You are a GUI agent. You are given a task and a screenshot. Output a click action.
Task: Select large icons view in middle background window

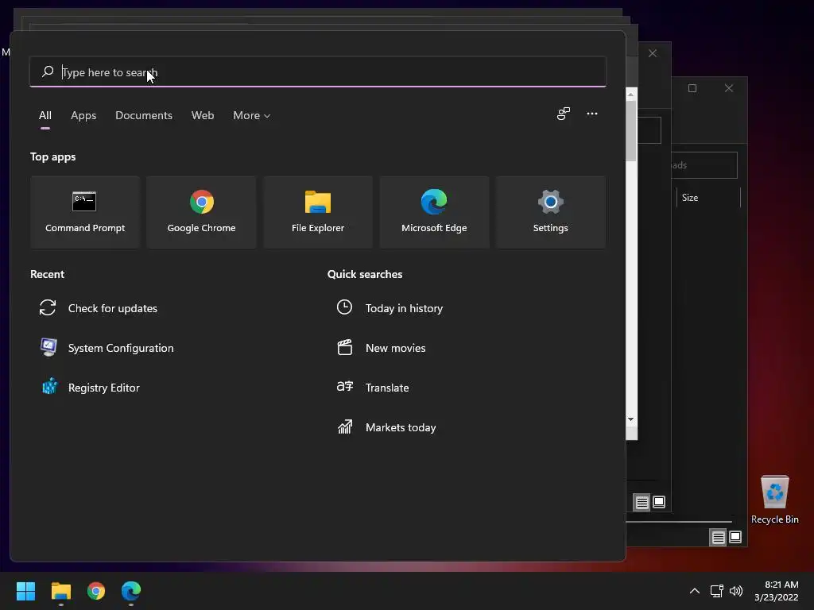pyautogui.click(x=659, y=502)
